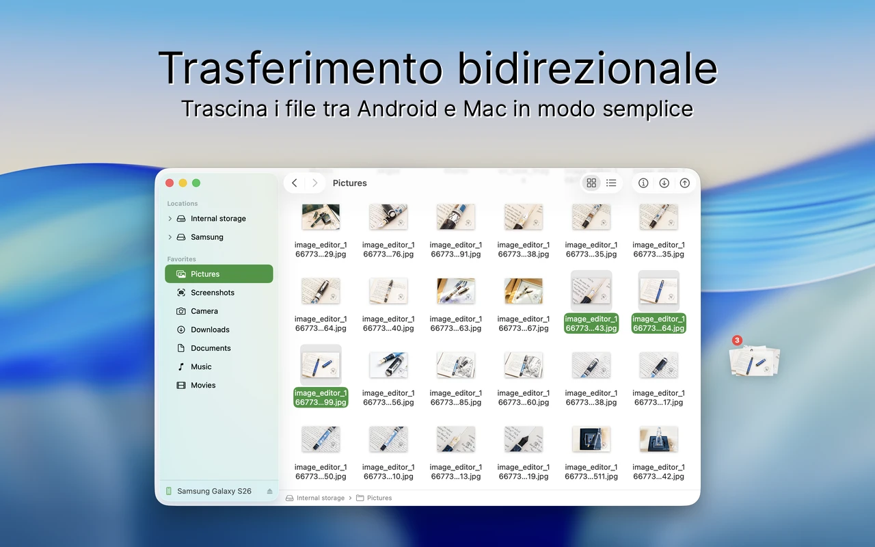Open Downloads favorite in the sidebar
The image size is (875, 547).
pyautogui.click(x=219, y=330)
